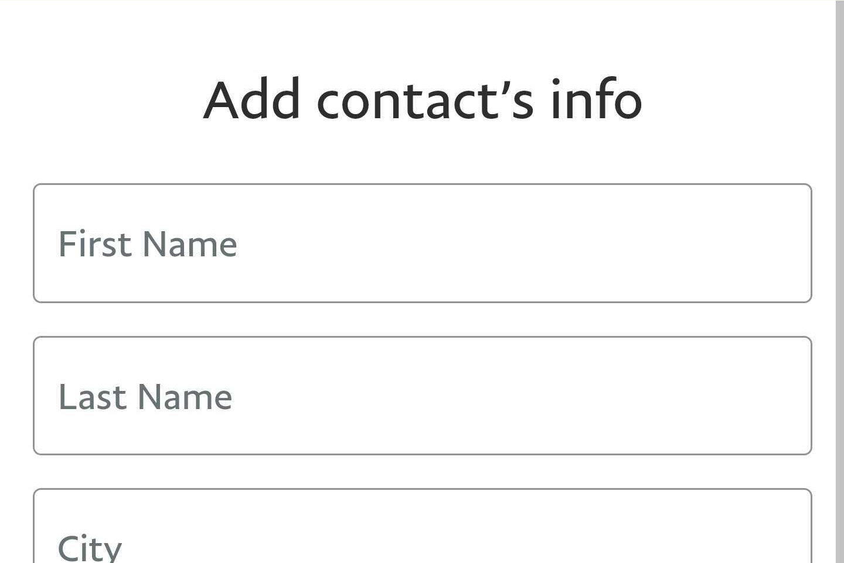Focus the field for the contact's first name
Image resolution: width=844 pixels, height=563 pixels.
pos(422,243)
